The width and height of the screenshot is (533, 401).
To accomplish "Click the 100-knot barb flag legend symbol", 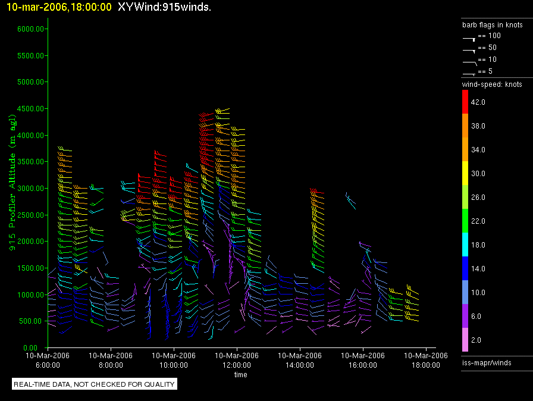I will 469,37.
